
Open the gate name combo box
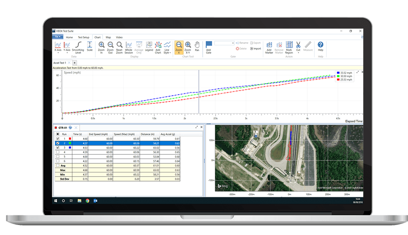(x=224, y=43)
